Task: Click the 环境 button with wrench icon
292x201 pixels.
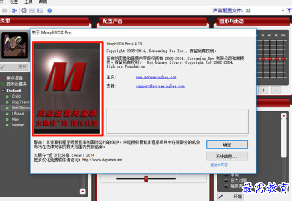Action: click(230, 196)
